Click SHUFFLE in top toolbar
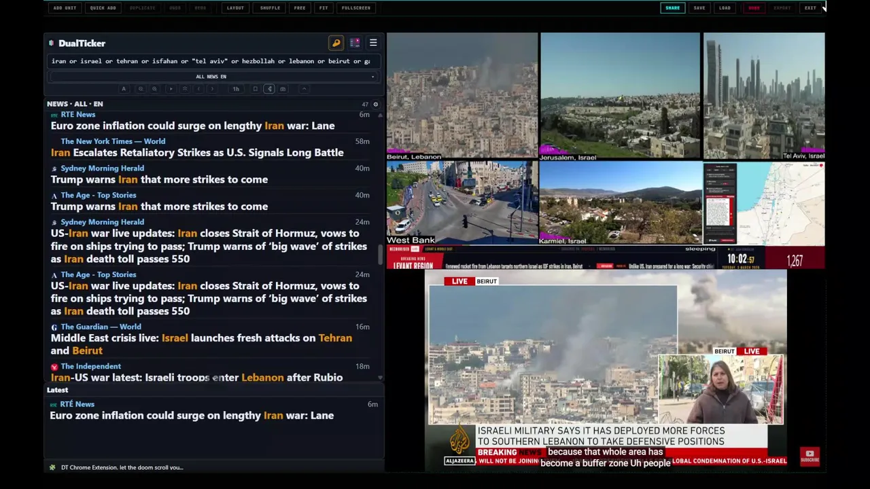 click(270, 8)
